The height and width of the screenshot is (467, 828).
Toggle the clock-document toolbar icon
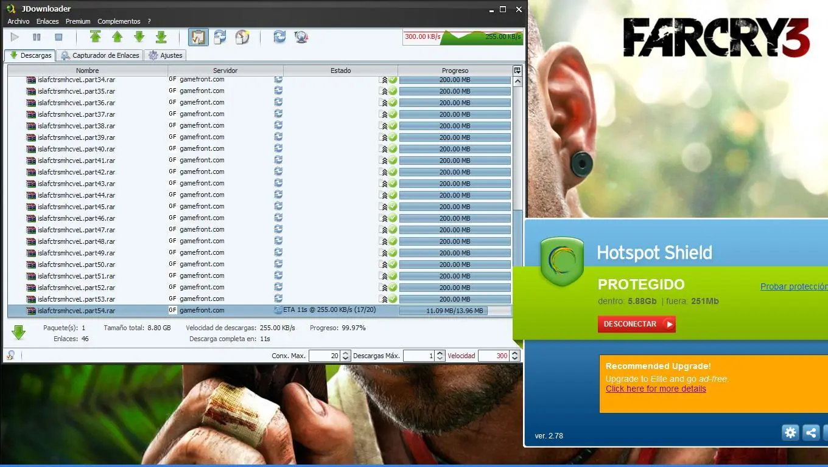[242, 37]
